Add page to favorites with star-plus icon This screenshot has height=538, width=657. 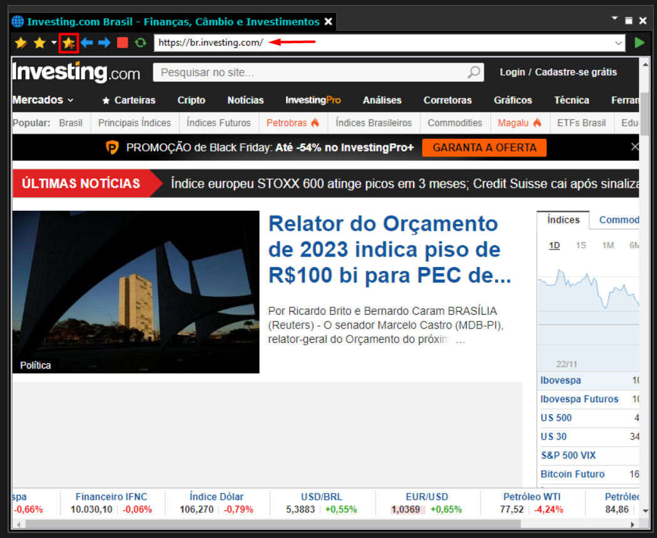69,43
